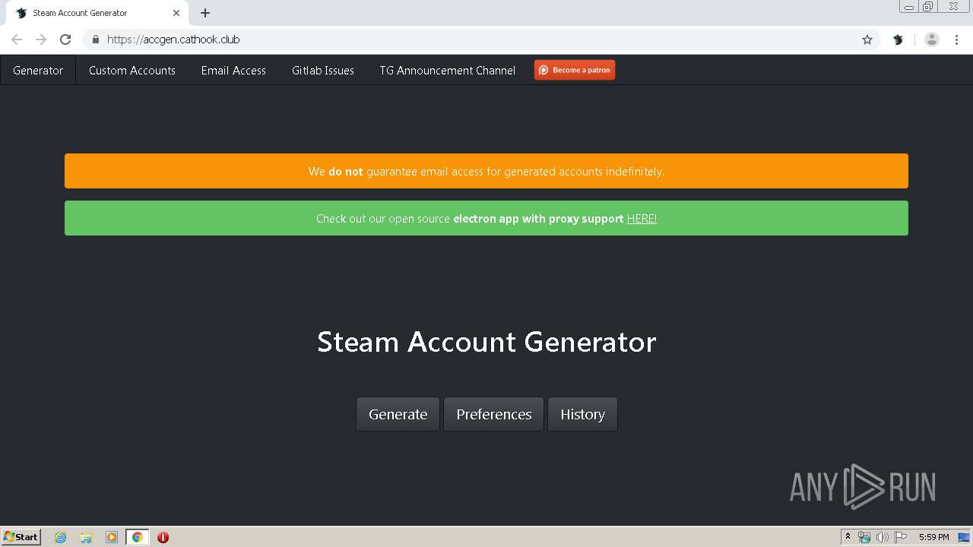Click the Steam Account Generator heading
This screenshot has width=973, height=547.
click(x=486, y=342)
